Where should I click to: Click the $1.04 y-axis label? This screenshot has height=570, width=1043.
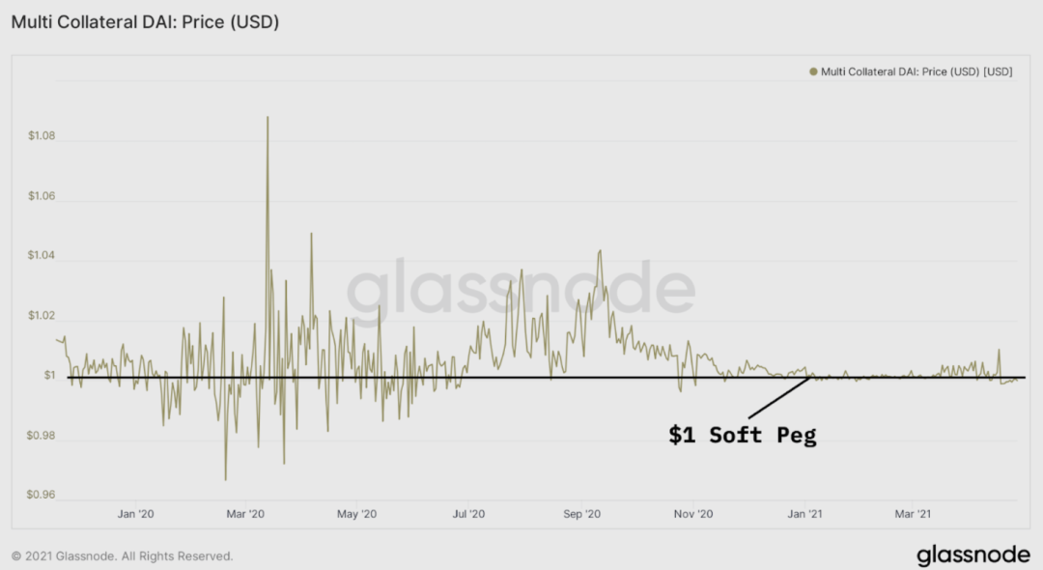tap(42, 255)
